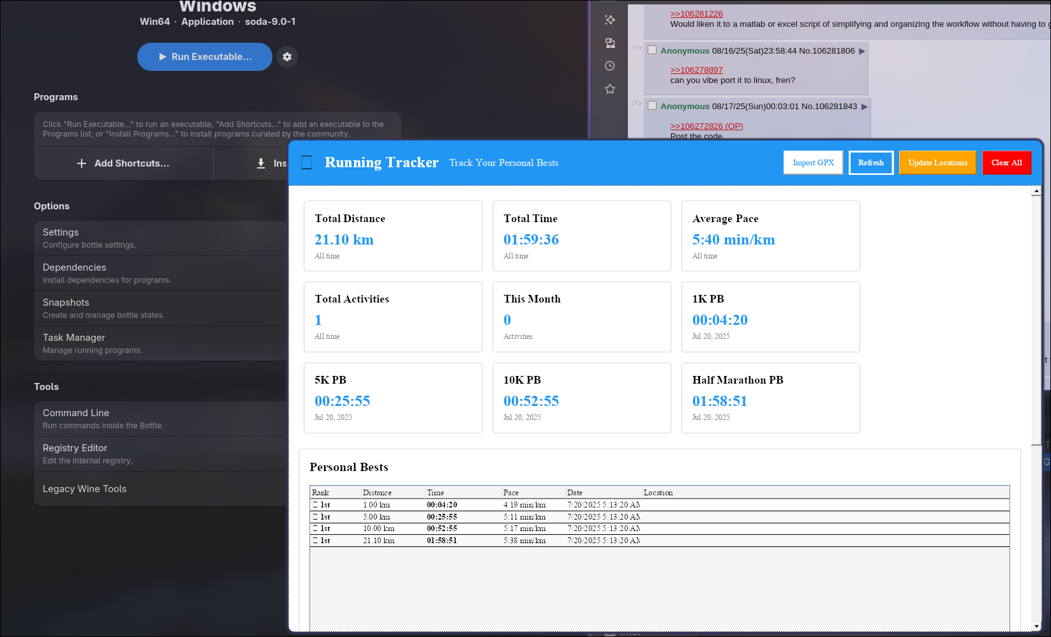Open the Task Manager option
Image resolution: width=1051 pixels, height=637 pixels.
pyautogui.click(x=161, y=343)
